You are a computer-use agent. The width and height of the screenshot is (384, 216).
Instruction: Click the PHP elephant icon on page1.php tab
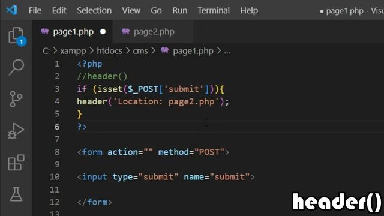click(x=45, y=32)
